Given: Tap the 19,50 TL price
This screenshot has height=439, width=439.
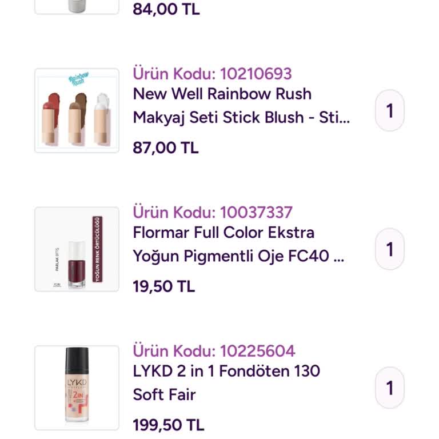Looking at the screenshot, I should pyautogui.click(x=164, y=286).
